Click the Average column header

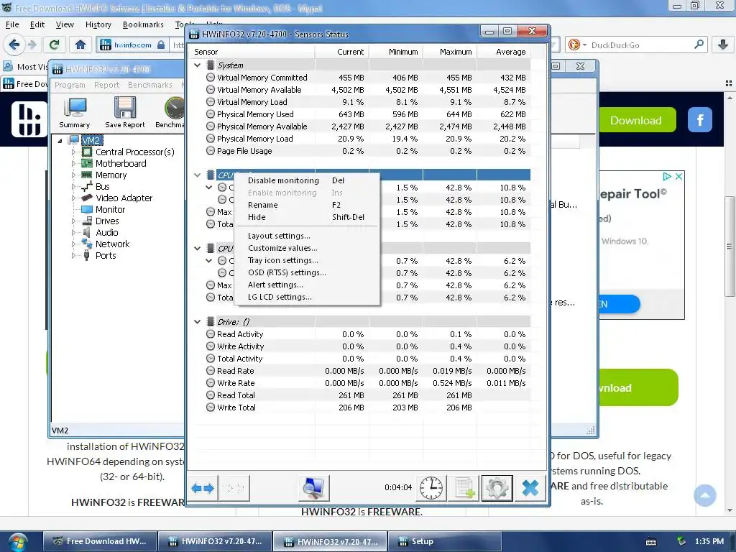(x=504, y=52)
